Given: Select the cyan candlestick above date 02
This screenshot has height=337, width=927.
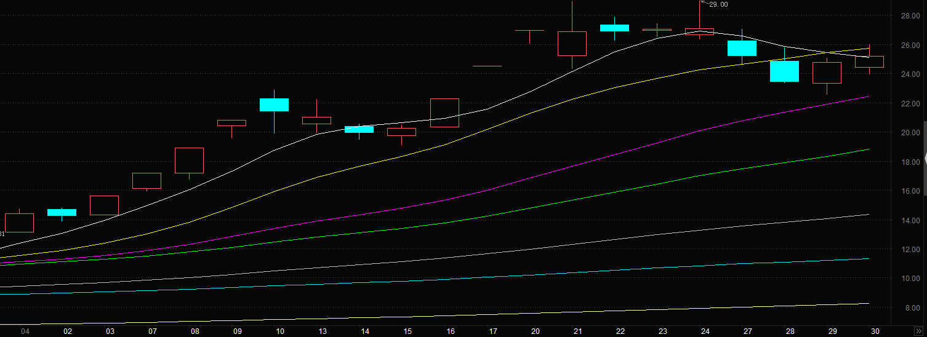Looking at the screenshot, I should 62,213.
